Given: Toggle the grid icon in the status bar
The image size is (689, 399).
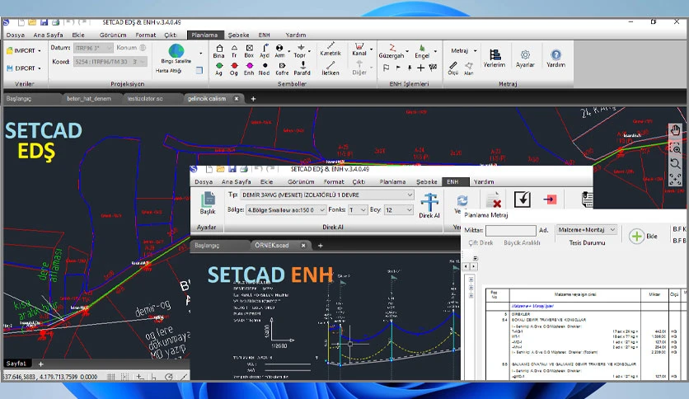Looking at the screenshot, I should (x=111, y=377).
